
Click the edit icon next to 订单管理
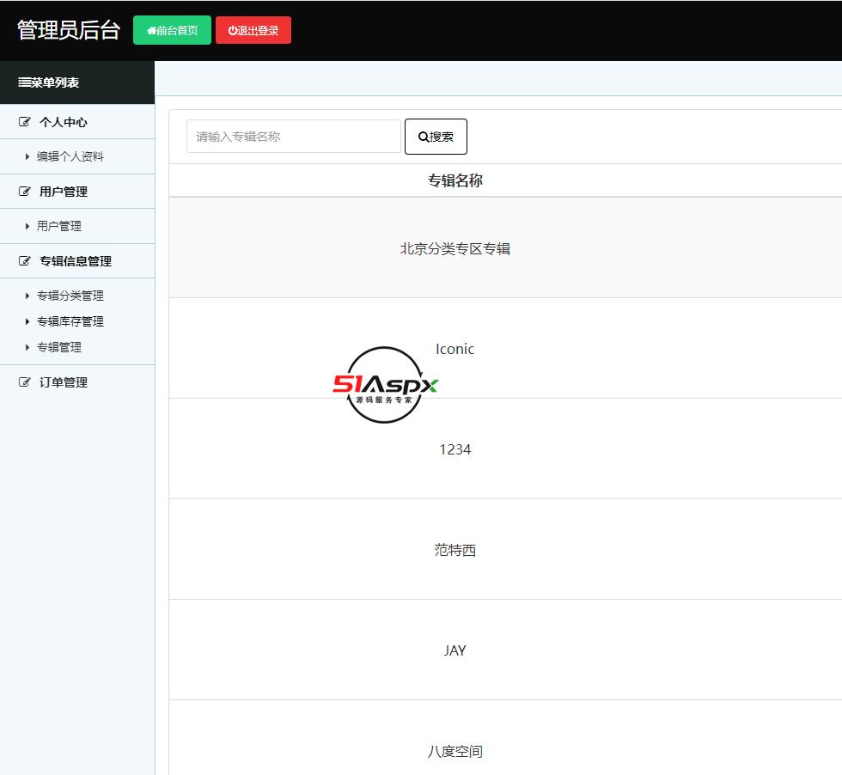25,382
